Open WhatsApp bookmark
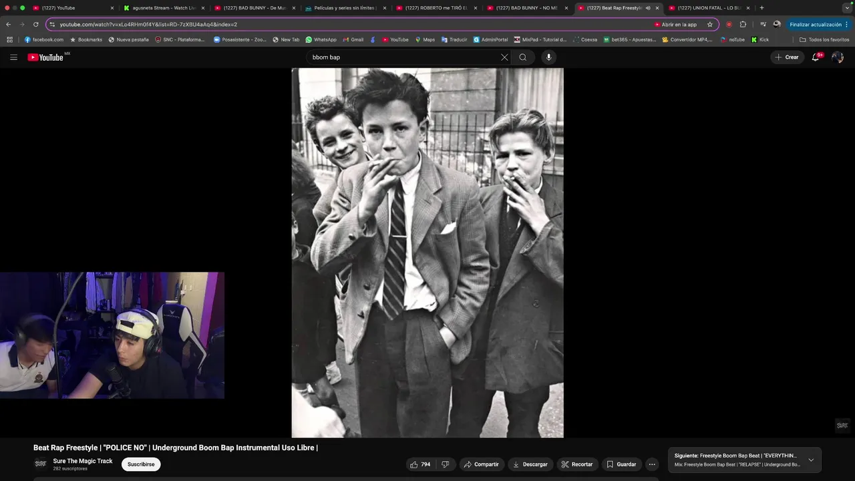 coord(321,39)
